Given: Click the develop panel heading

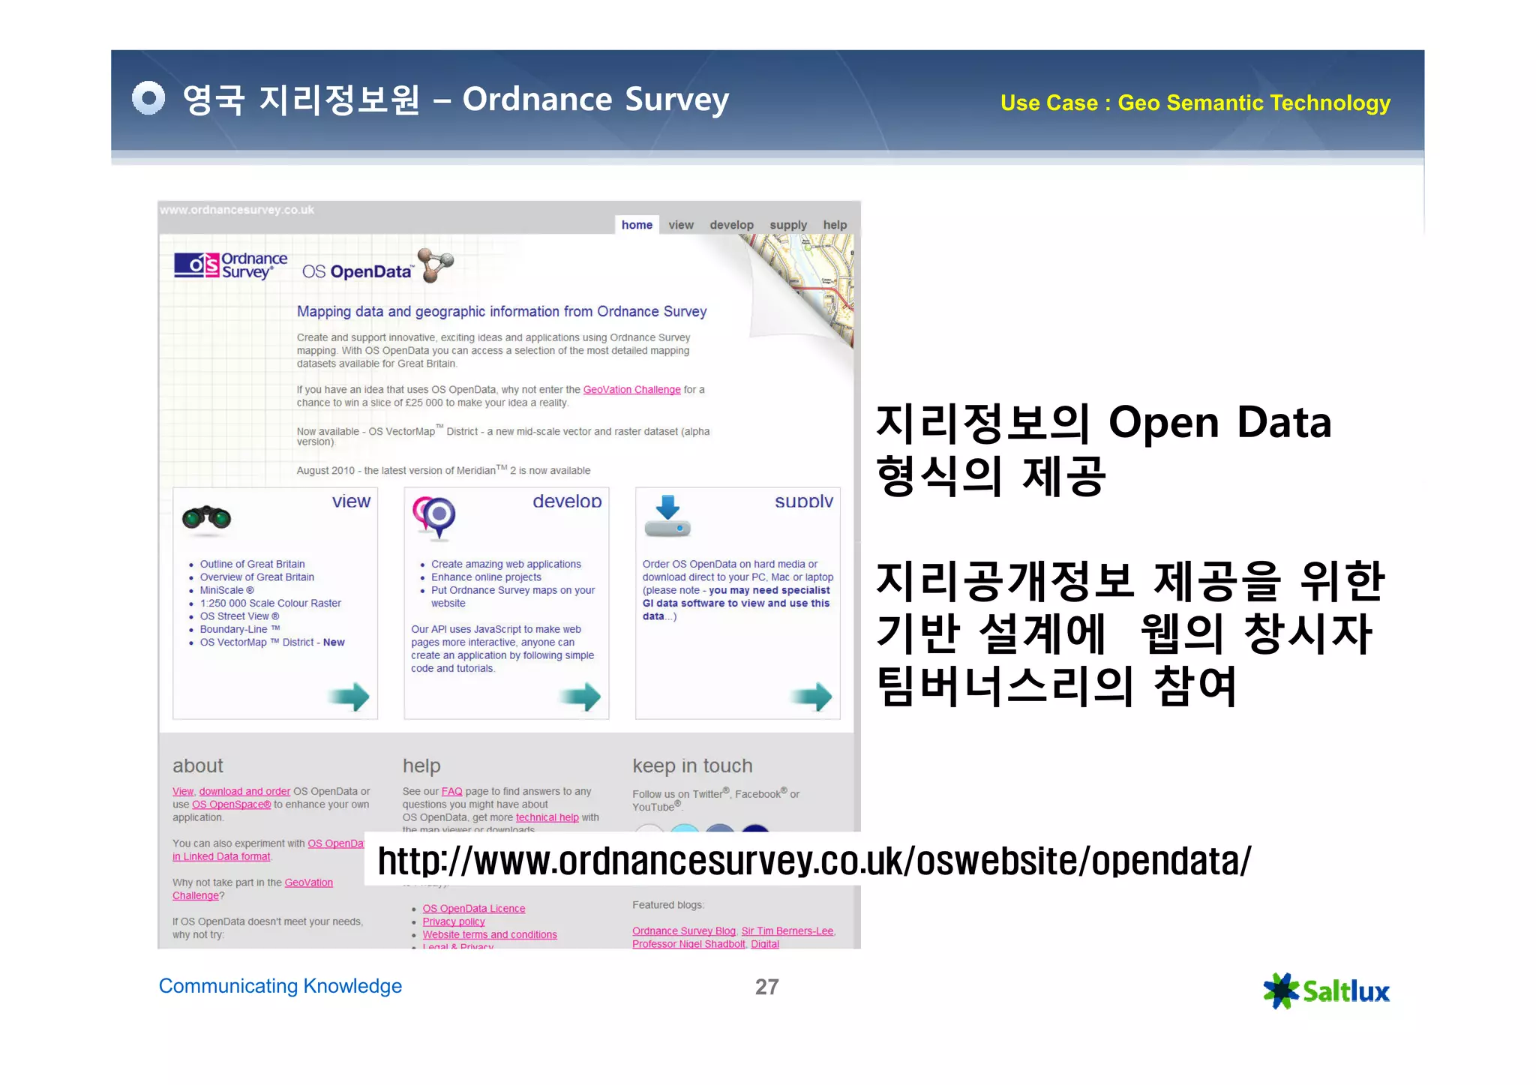Looking at the screenshot, I should pyautogui.click(x=567, y=501).
